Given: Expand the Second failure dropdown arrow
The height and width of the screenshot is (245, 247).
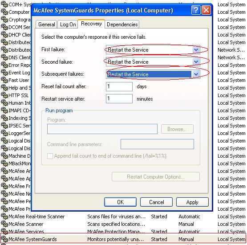Looking at the screenshot, I should (x=196, y=61).
